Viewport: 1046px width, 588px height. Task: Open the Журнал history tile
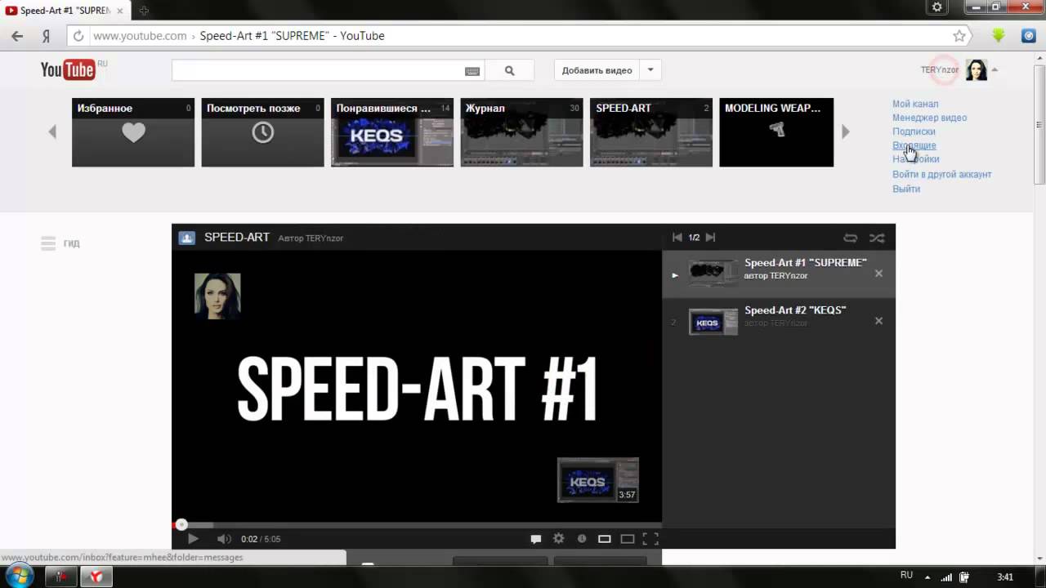coord(521,132)
